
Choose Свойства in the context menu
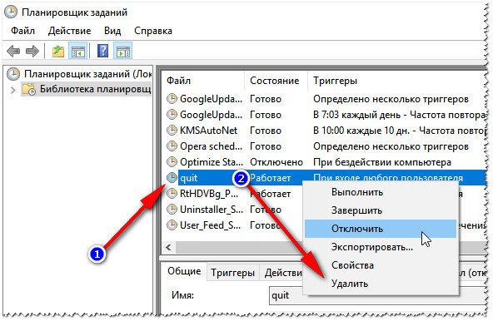pyautogui.click(x=381, y=265)
